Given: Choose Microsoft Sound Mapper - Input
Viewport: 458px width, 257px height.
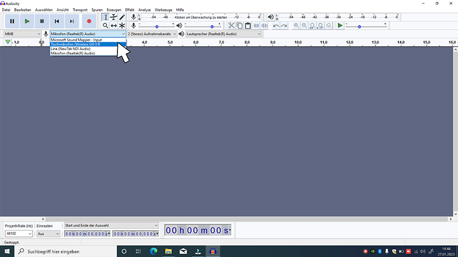Looking at the screenshot, I should (x=88, y=40).
